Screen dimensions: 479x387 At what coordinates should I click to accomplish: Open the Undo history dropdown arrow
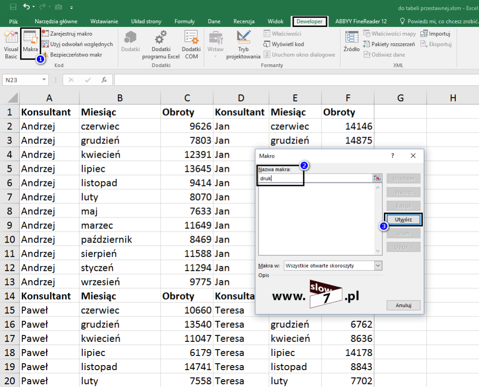pos(34,7)
